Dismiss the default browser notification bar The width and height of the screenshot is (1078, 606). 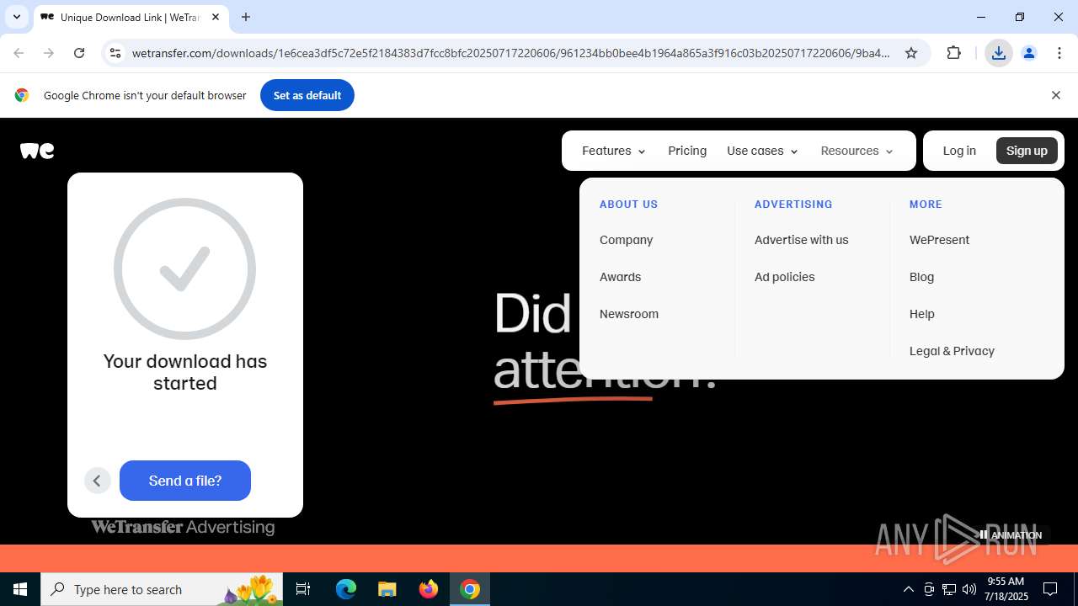[x=1055, y=95]
